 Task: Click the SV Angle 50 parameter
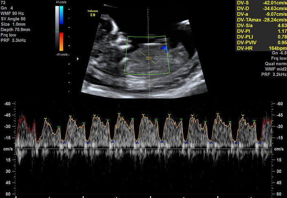click(13, 19)
